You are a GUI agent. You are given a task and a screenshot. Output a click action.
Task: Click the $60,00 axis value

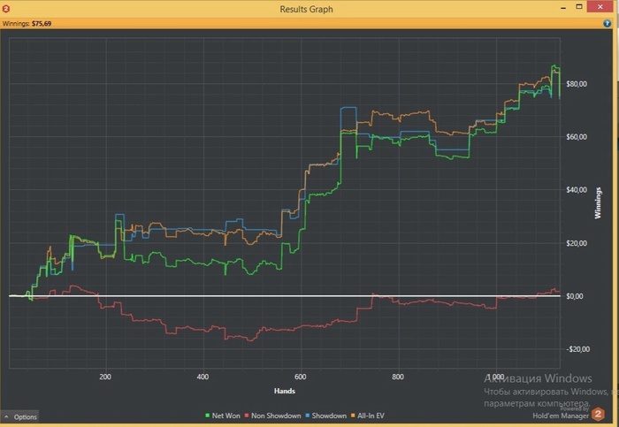577,137
